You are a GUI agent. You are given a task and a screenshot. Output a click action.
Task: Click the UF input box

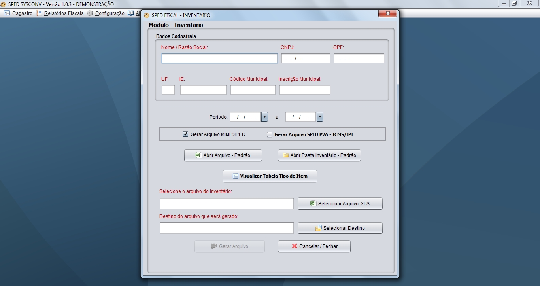pyautogui.click(x=168, y=90)
